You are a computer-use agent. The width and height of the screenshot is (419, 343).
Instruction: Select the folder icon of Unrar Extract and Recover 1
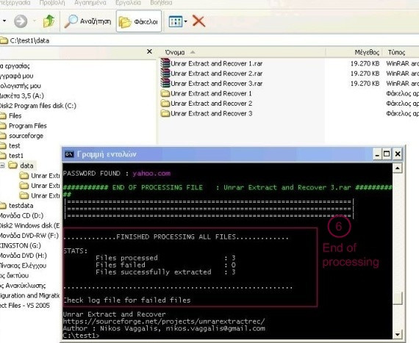click(x=165, y=93)
